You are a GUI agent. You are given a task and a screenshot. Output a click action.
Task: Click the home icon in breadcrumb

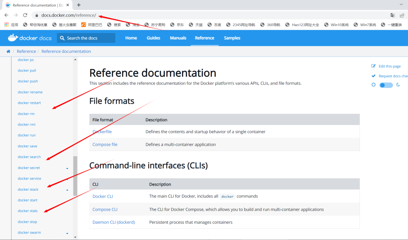click(8, 51)
